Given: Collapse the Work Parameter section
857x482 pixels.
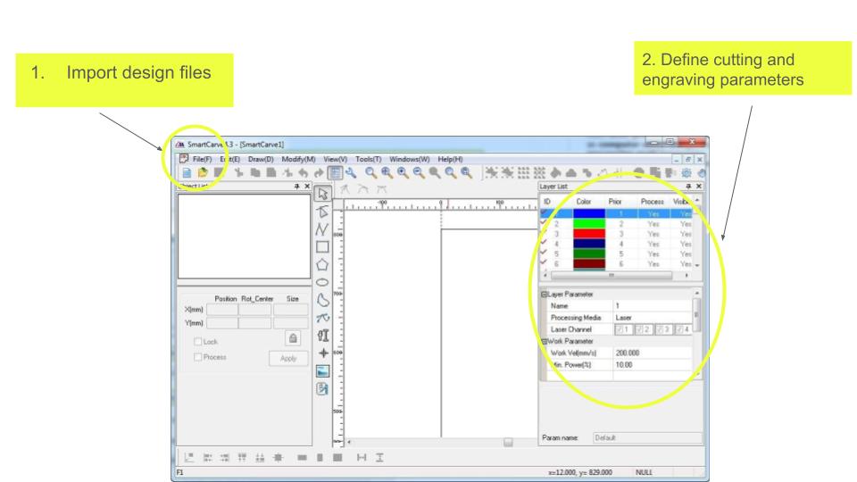Looking at the screenshot, I should [x=544, y=340].
